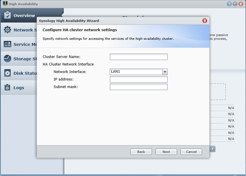Click the 'Specify network settings' description text

coord(108,39)
